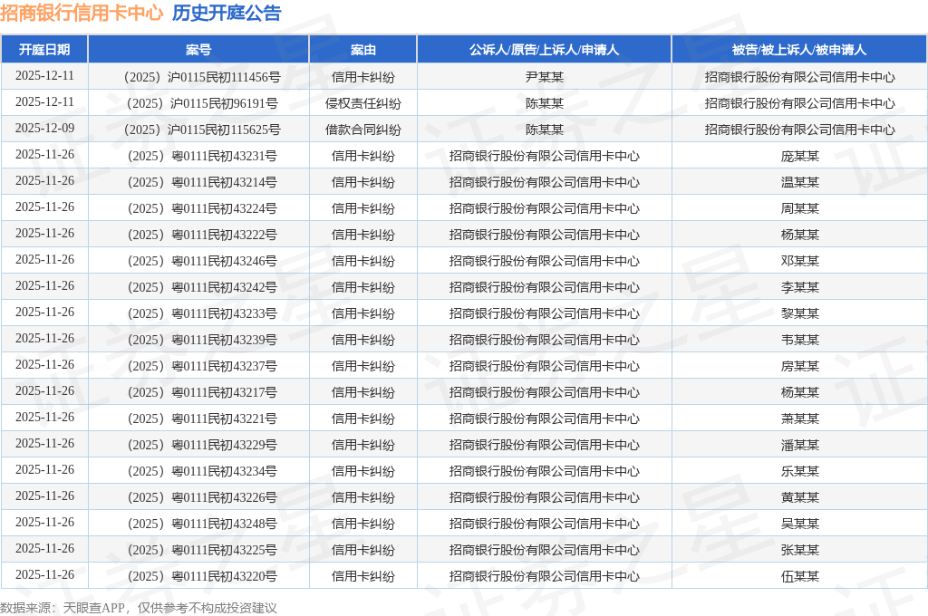Click case number 粤0111民初43248号
This screenshot has height=616, width=928.
(201, 524)
